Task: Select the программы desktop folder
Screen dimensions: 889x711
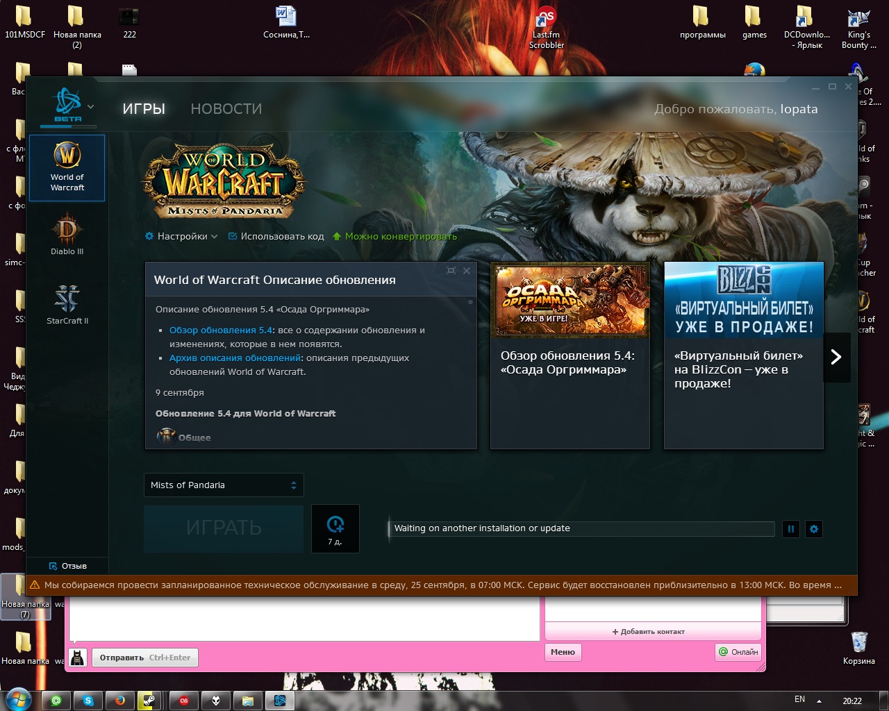Action: 702,22
